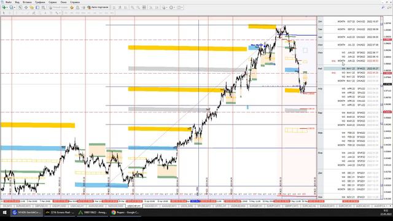Expand the Profiles dropdown arrow
Viewport: 393px width, 221px height.
[x=15, y=7]
